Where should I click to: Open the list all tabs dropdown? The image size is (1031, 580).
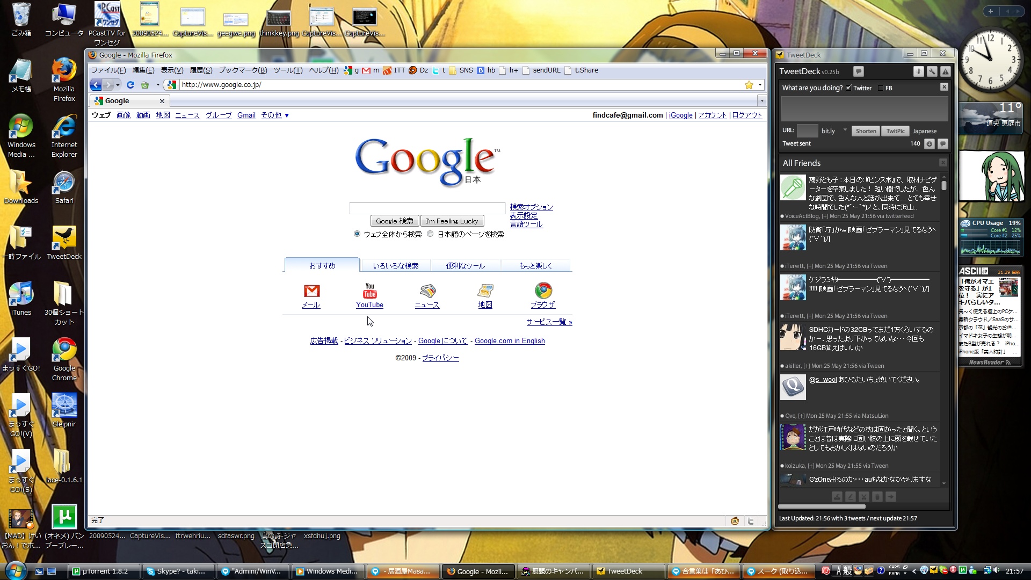click(x=761, y=101)
